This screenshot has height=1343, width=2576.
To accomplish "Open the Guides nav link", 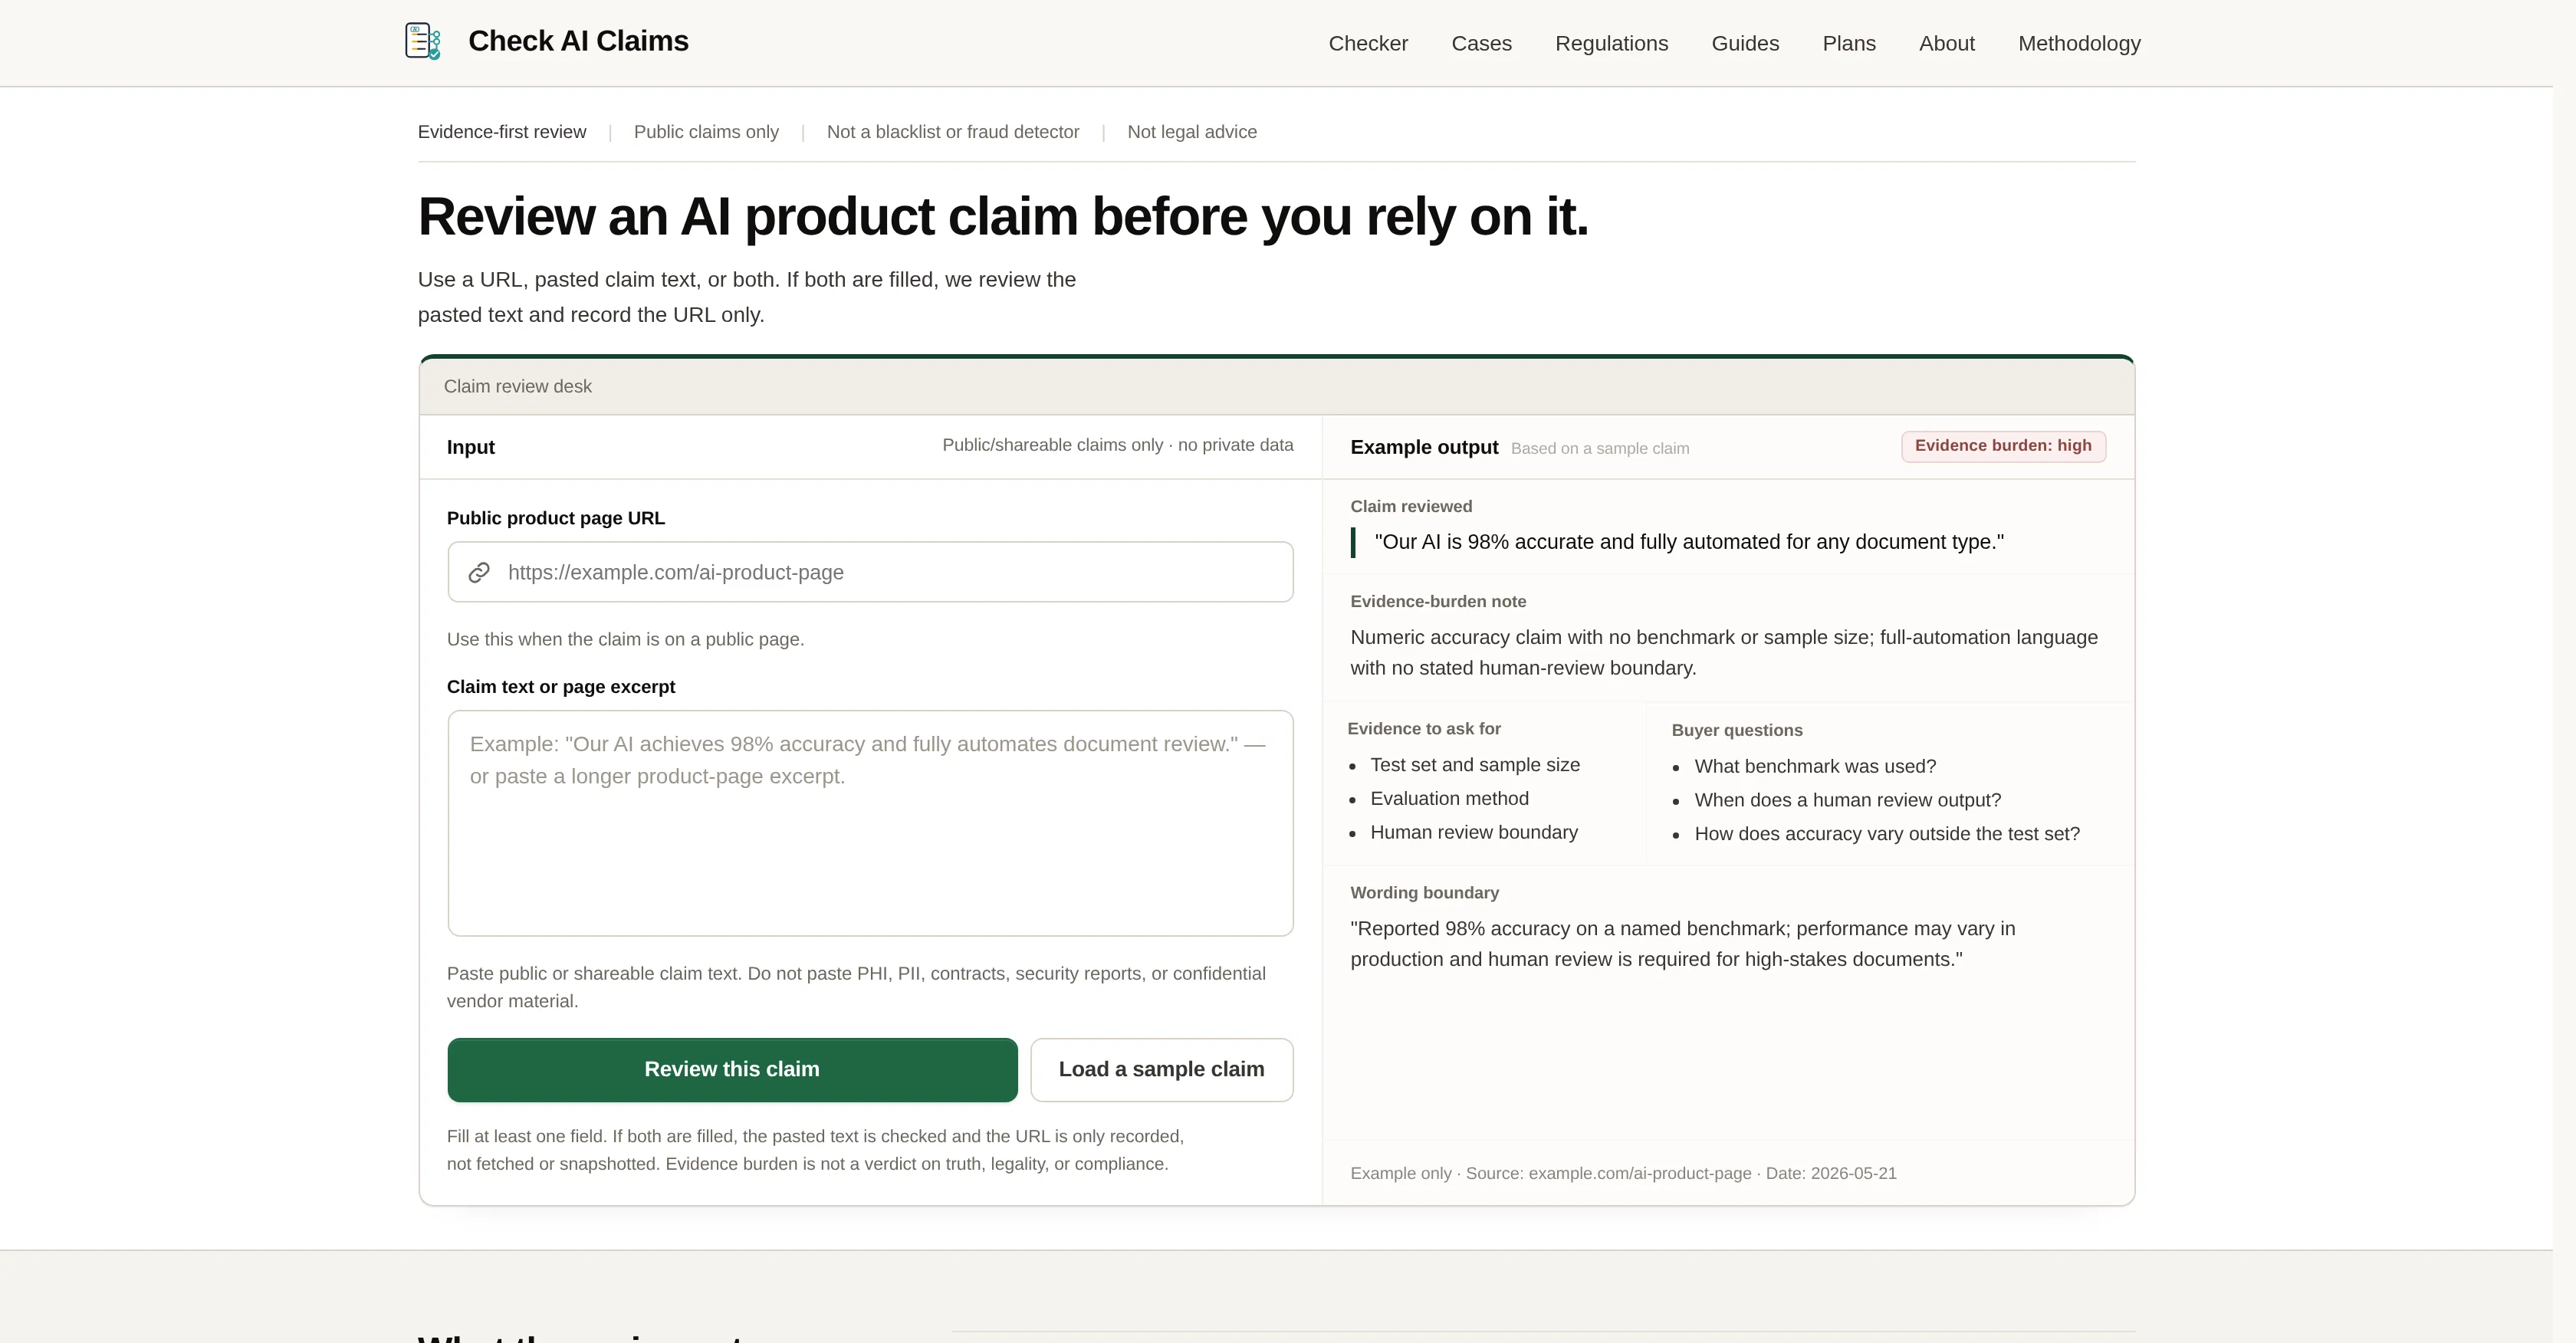I will coord(1745,43).
